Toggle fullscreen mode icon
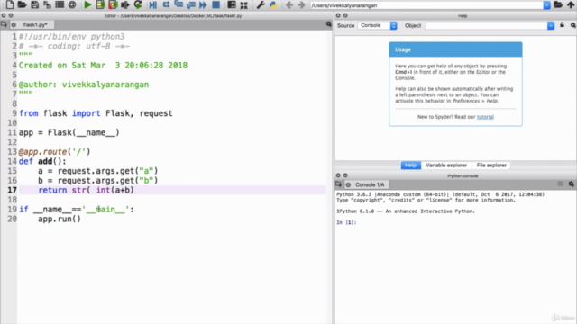The image size is (577, 324). pos(243,4)
